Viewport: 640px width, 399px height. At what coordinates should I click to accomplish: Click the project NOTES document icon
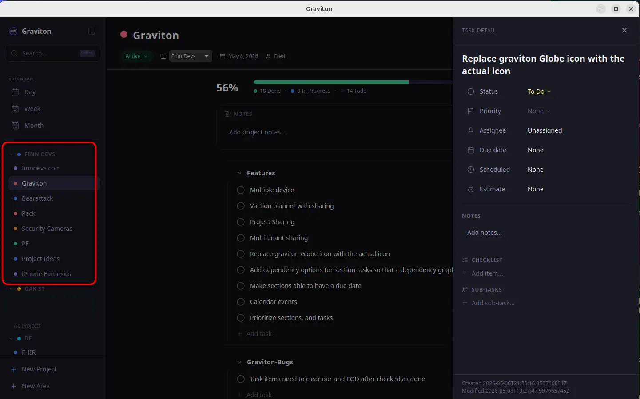[227, 114]
